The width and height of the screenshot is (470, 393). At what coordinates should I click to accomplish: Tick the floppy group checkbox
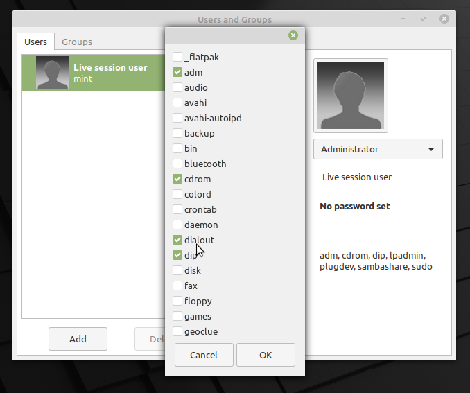178,301
